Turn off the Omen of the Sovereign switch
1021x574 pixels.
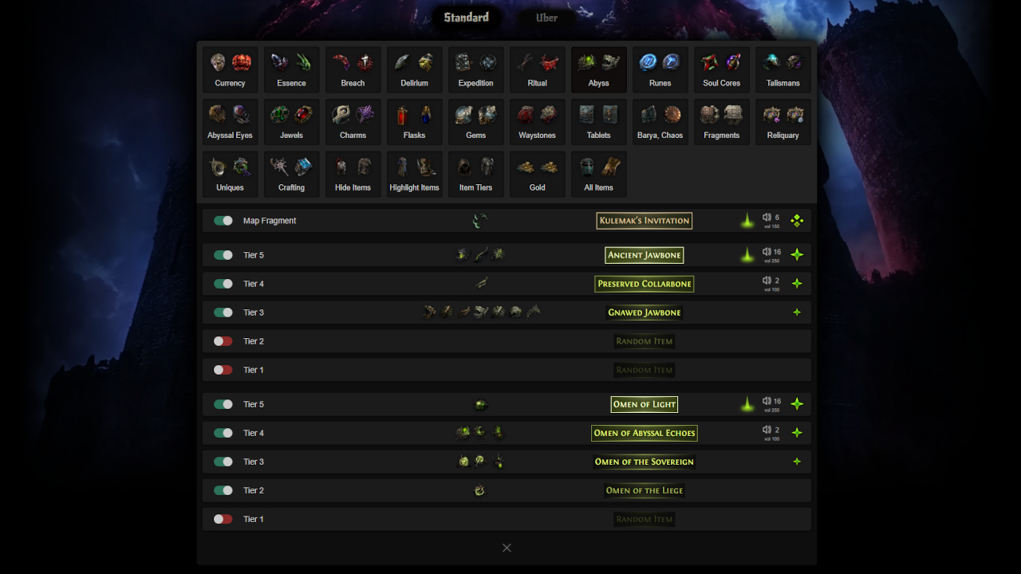[223, 462]
